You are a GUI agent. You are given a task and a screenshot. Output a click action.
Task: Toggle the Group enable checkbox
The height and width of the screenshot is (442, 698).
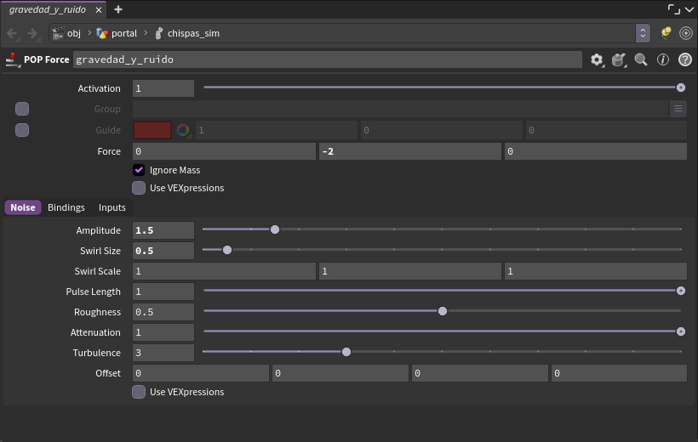(x=22, y=109)
